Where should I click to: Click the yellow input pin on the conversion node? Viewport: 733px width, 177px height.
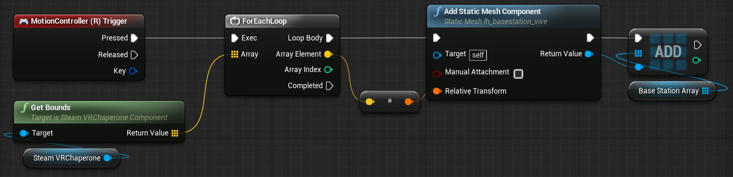370,102
